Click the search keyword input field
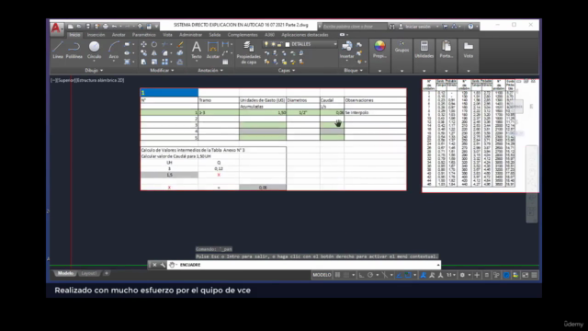Viewport: 588px width, 331px height. (355, 27)
